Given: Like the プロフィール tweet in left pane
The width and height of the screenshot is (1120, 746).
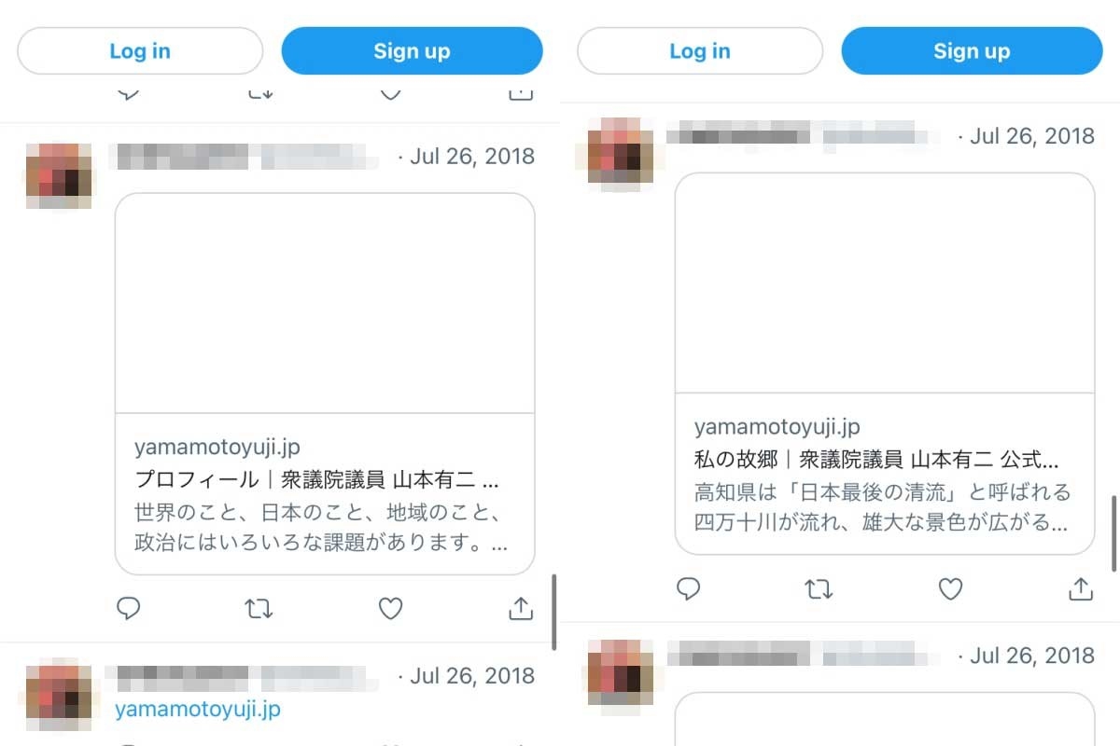Looking at the screenshot, I should pyautogui.click(x=390, y=609).
